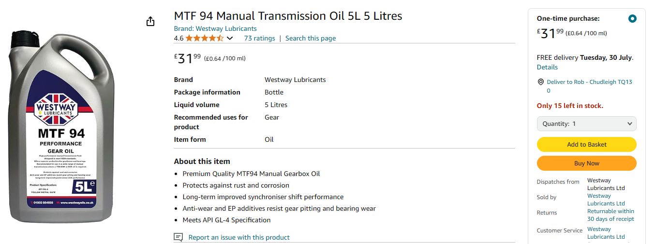Expand the rating breakdown chevron

[230, 38]
